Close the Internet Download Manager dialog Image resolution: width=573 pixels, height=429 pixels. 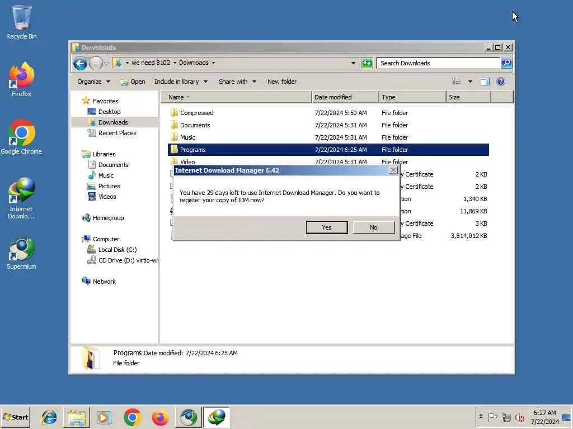393,170
